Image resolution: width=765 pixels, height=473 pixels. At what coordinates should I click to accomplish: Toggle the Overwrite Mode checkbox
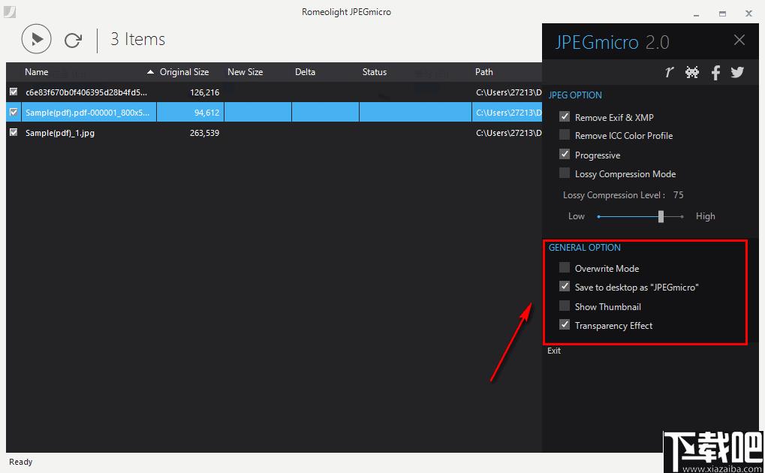tap(565, 267)
